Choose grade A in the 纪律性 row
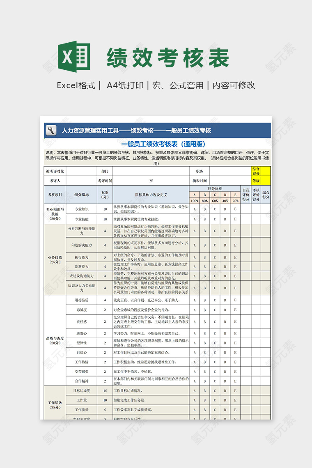The height and width of the screenshot is (468, 312). pos(194,343)
